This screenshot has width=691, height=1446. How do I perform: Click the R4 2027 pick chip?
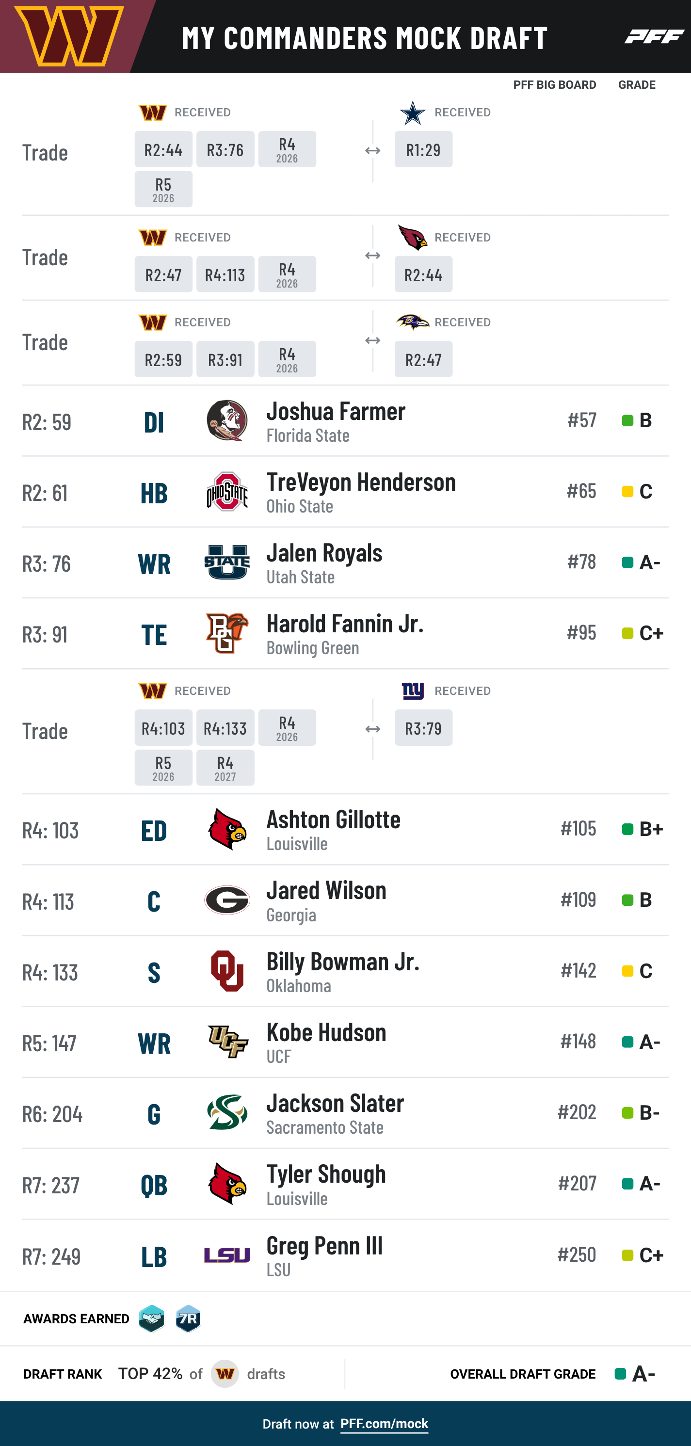click(225, 768)
